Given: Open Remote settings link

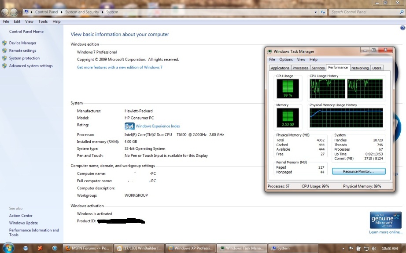Looking at the screenshot, I should click(22, 51).
